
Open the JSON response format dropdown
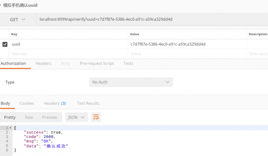pos(76,117)
